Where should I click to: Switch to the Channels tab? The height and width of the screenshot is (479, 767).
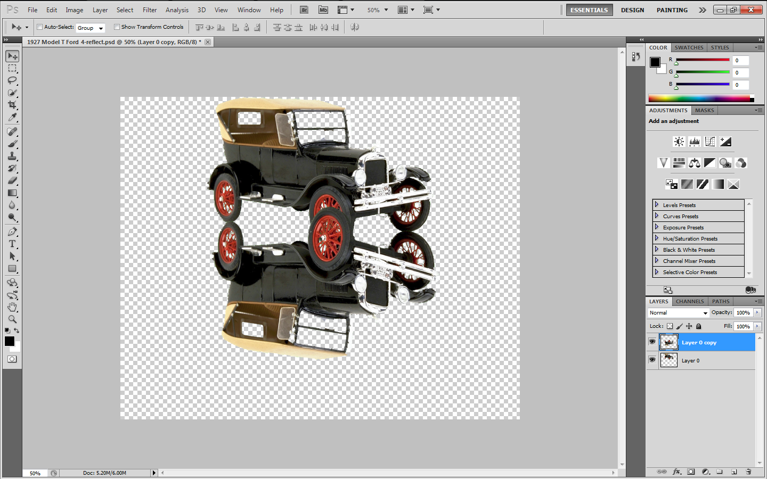pyautogui.click(x=690, y=301)
